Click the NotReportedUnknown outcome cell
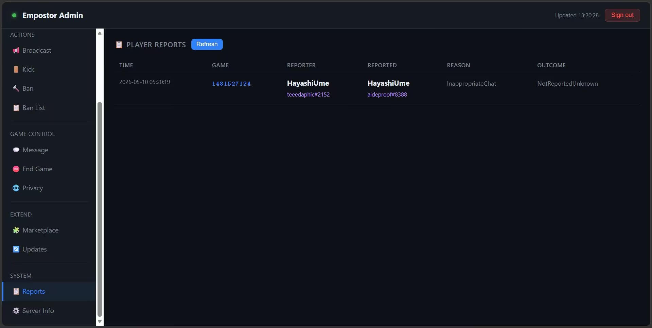 (x=567, y=84)
